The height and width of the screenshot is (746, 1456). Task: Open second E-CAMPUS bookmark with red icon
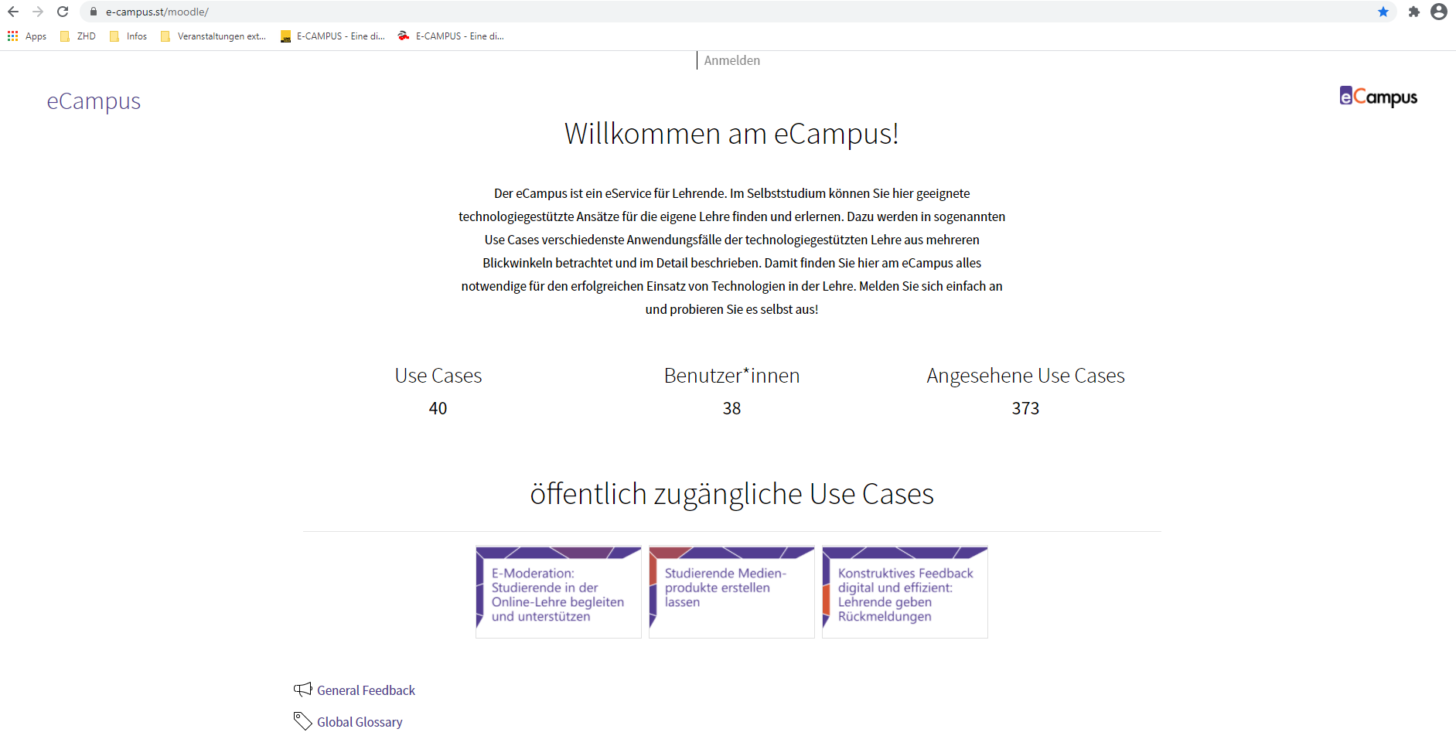coord(451,36)
